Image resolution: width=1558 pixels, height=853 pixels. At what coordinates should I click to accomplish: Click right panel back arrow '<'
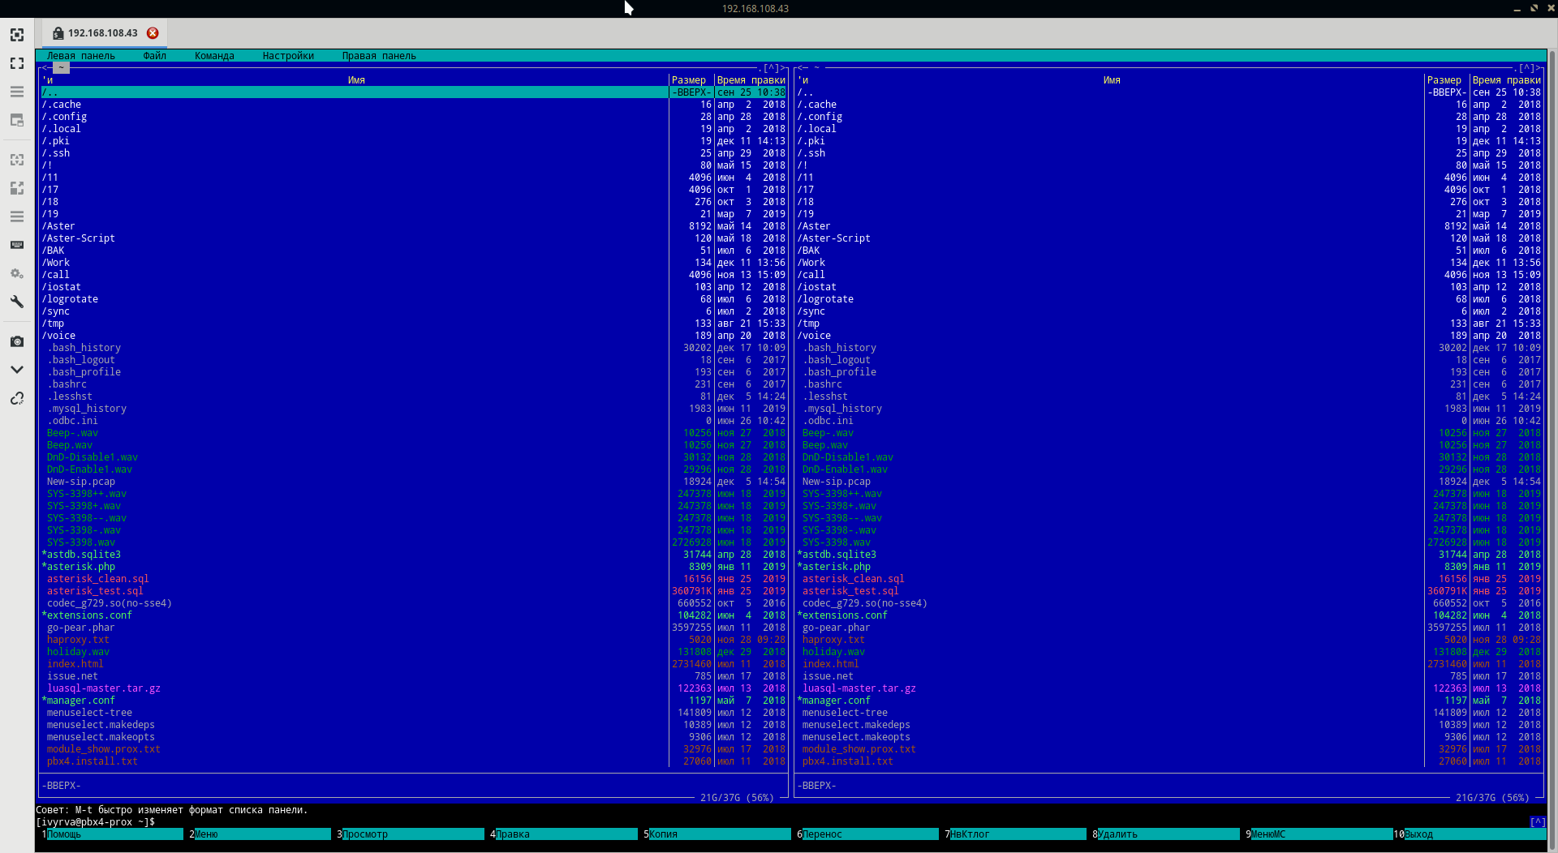pos(800,68)
